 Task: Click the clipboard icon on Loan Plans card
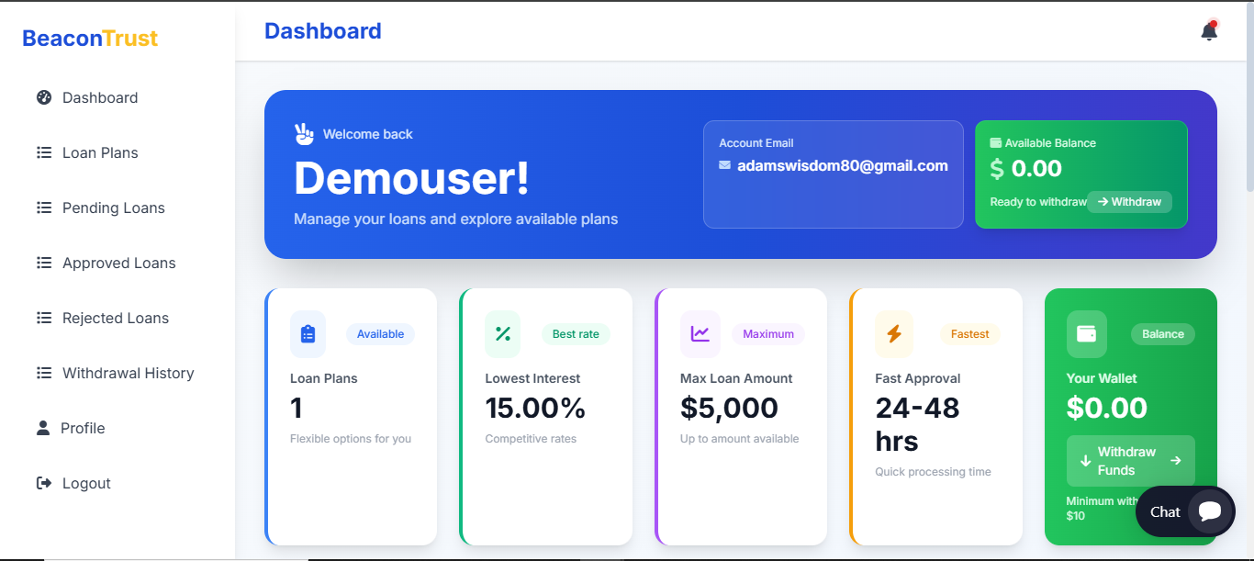point(308,334)
